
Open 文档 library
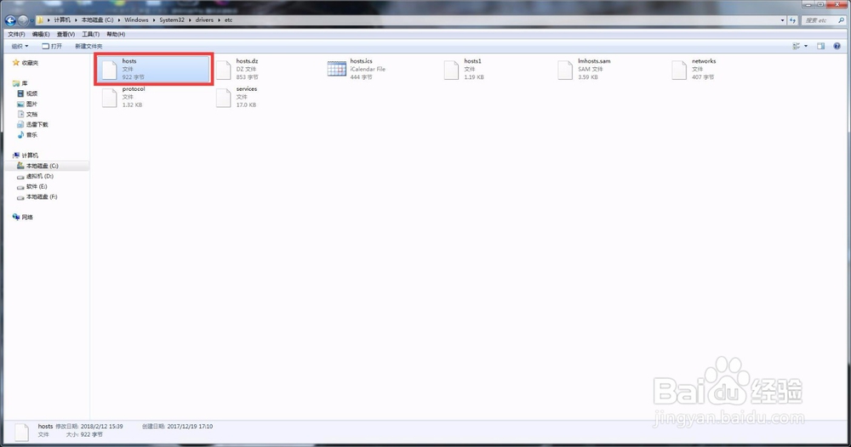(31, 115)
